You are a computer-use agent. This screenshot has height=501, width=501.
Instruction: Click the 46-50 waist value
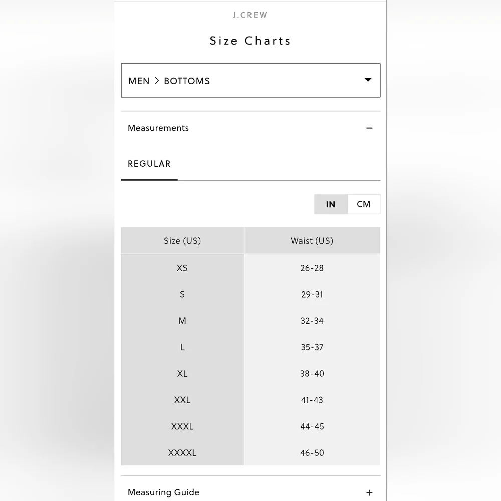coord(312,453)
